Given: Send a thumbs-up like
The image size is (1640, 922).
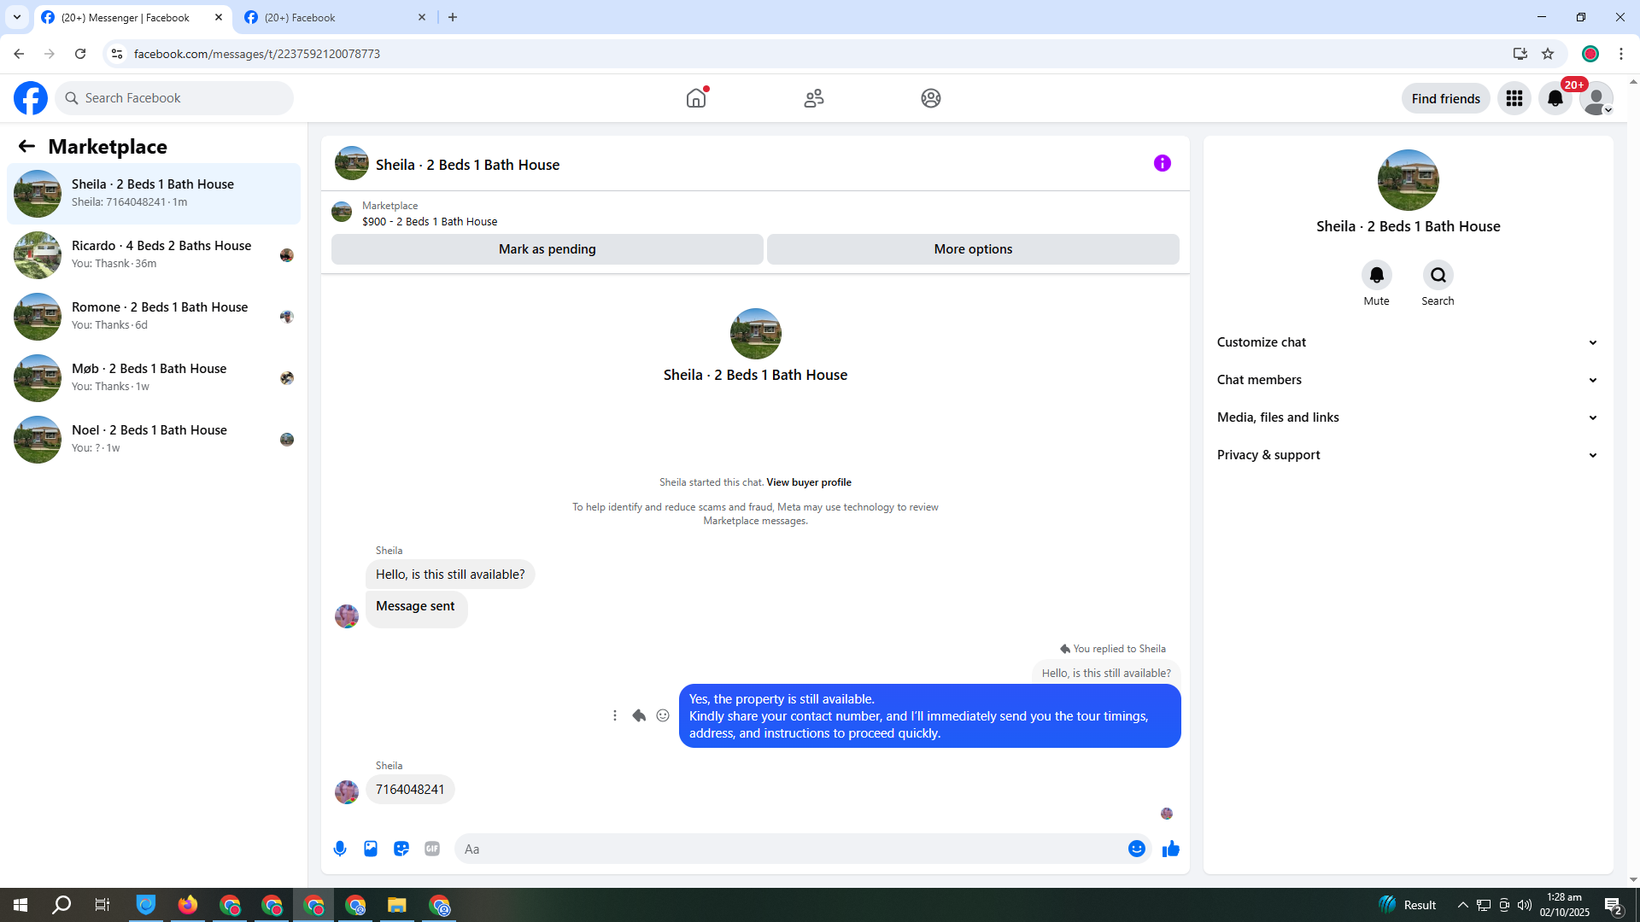Looking at the screenshot, I should click(x=1170, y=849).
